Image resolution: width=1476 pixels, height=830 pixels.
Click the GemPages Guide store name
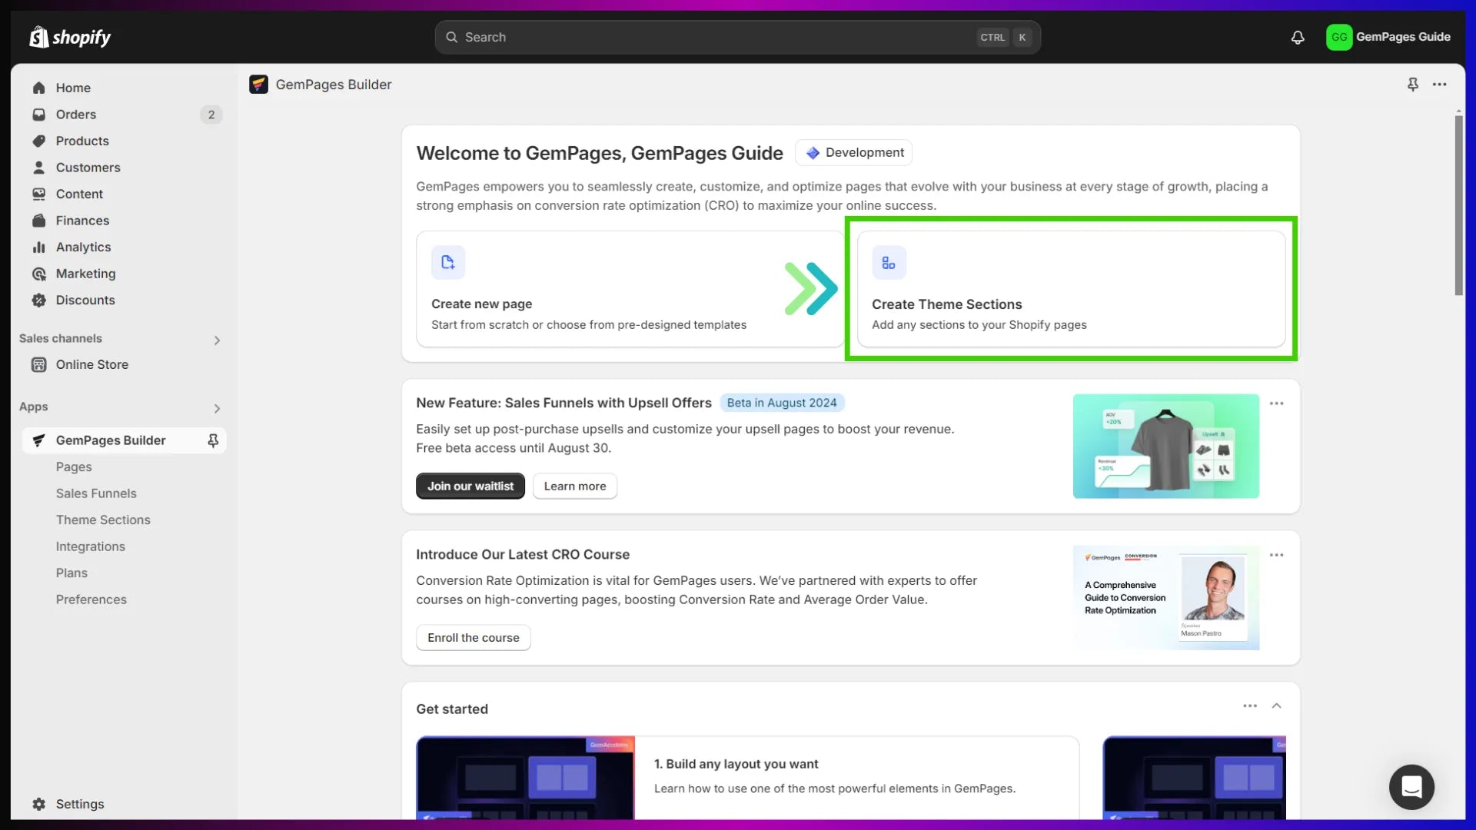(x=1403, y=37)
